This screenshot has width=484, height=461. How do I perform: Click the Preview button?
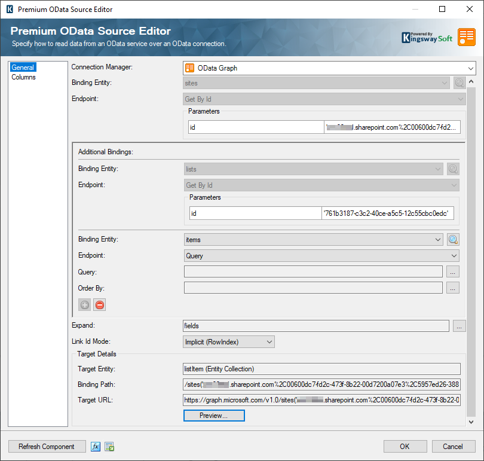click(214, 416)
